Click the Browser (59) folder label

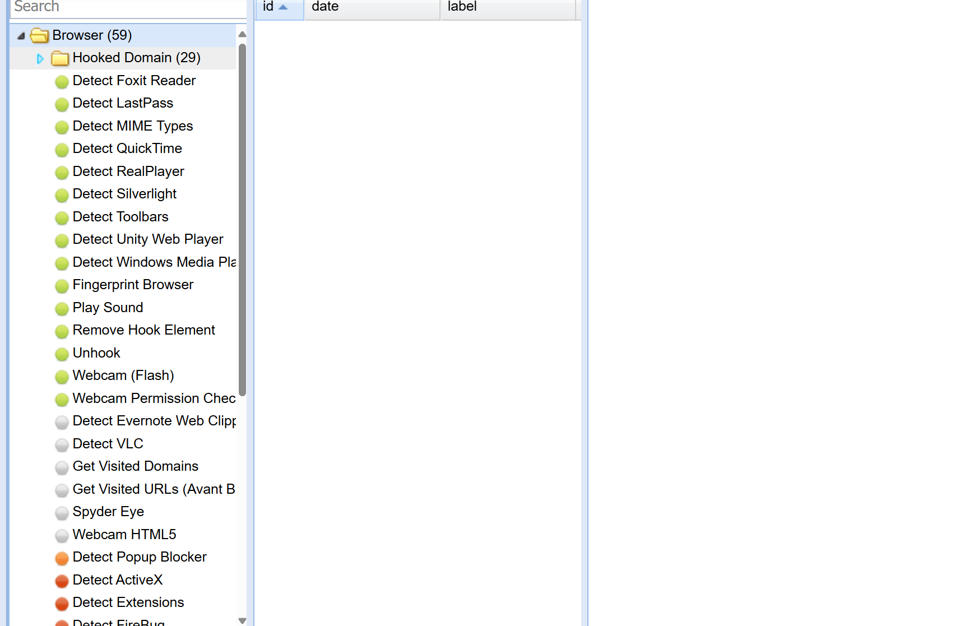click(92, 35)
